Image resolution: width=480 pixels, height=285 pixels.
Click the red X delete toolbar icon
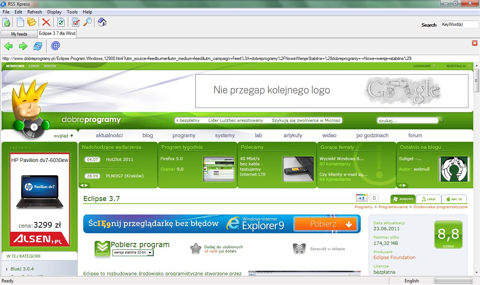[x=46, y=22]
